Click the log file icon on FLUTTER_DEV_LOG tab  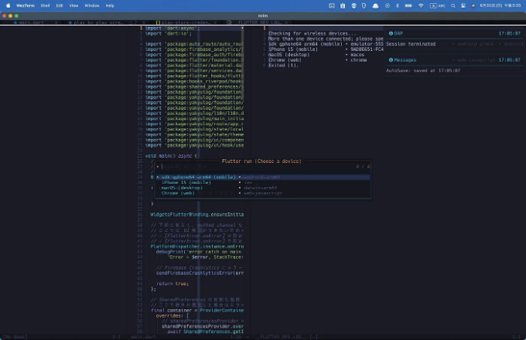click(229, 22)
